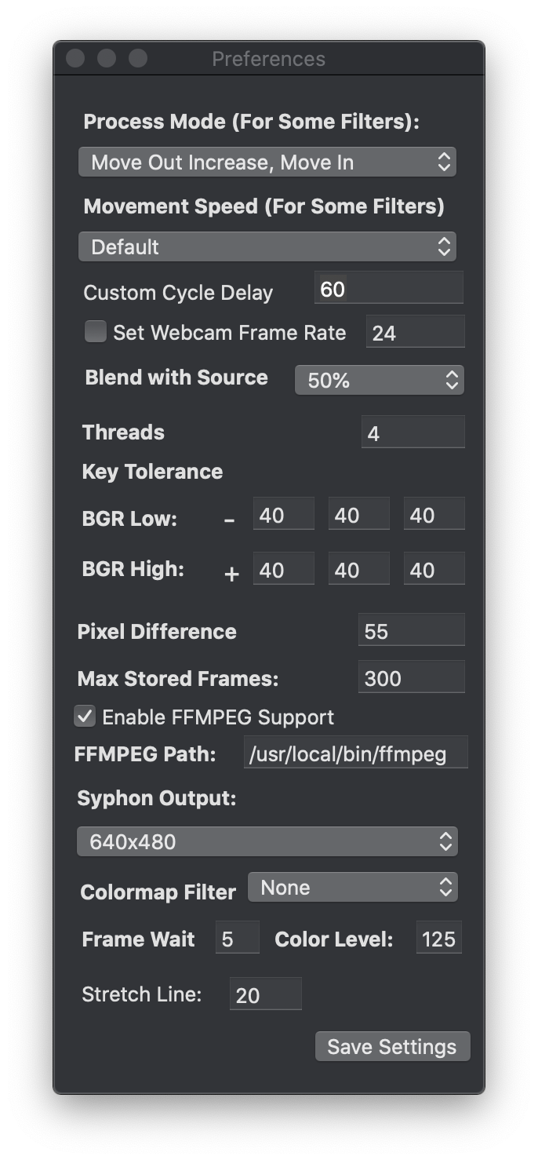This screenshot has width=538, height=1160.
Task: Expand the Movement Speed dropdown
Action: (267, 247)
